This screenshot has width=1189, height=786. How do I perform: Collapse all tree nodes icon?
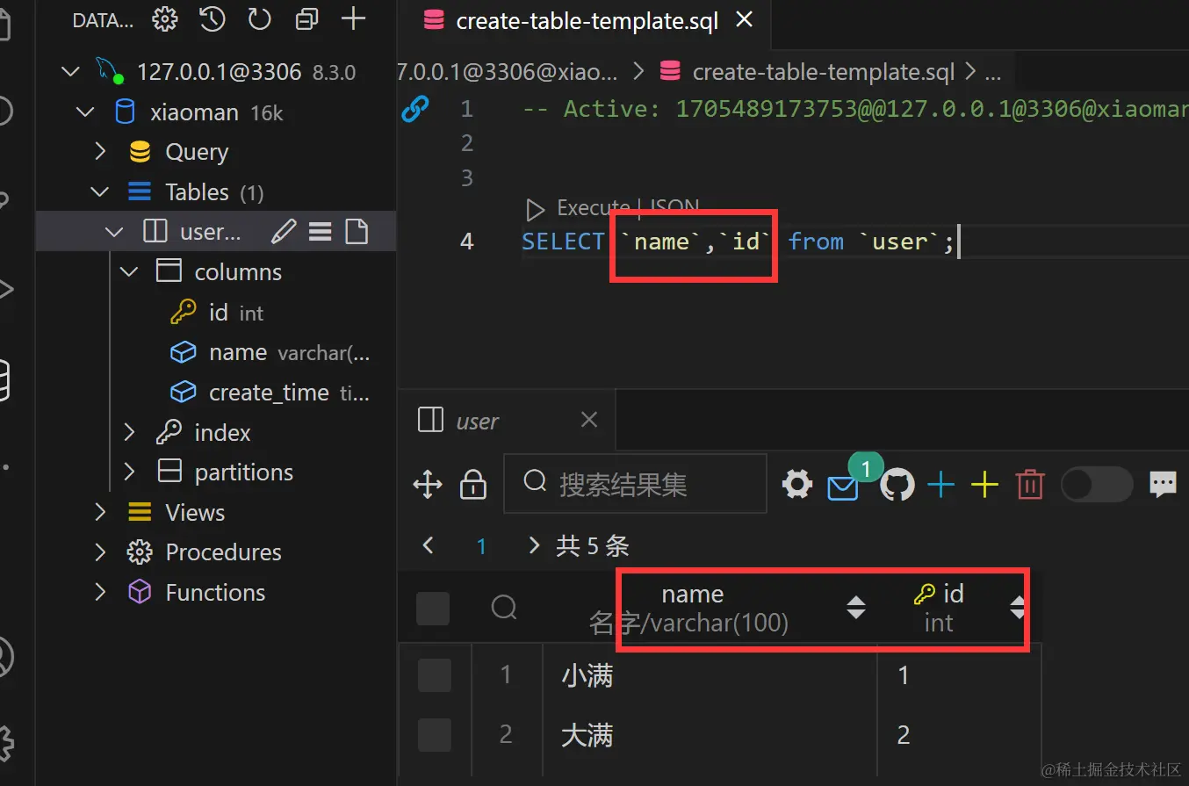pos(306,18)
